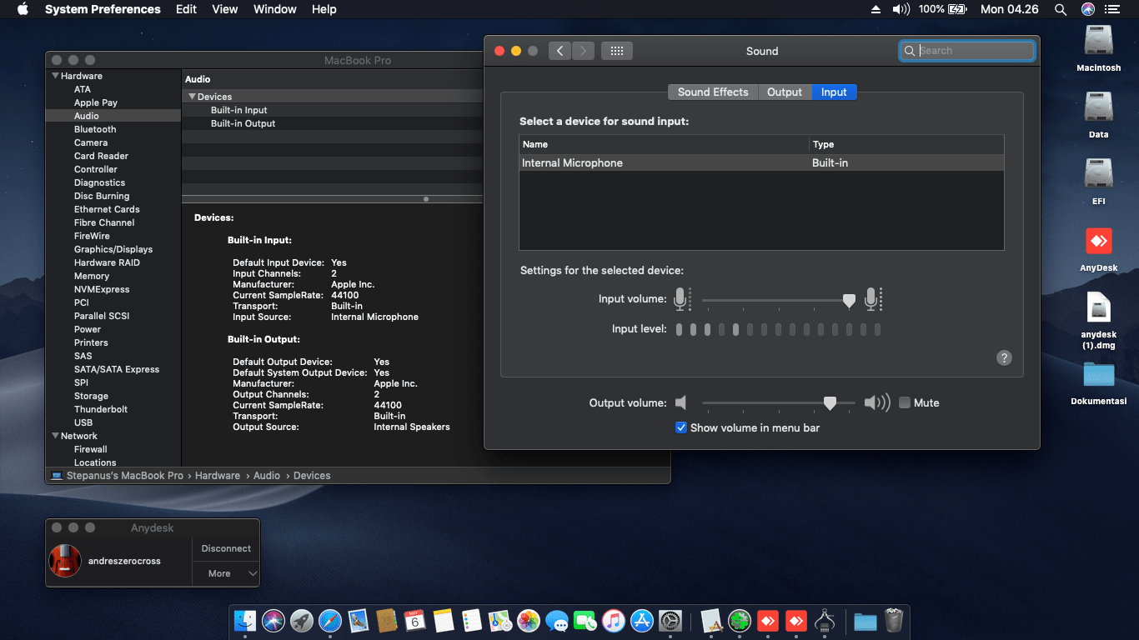
Task: Switch to the Output tab
Action: pos(785,92)
